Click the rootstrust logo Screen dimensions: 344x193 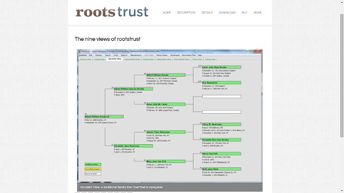coord(112,12)
